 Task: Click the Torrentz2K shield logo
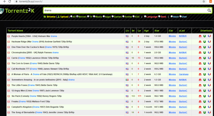(x=2, y=11)
